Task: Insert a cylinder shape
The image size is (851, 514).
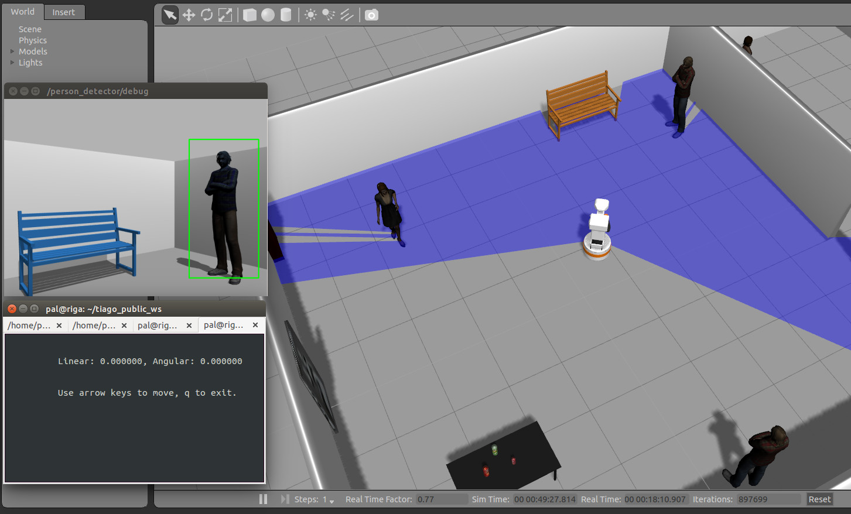Action: pyautogui.click(x=286, y=15)
